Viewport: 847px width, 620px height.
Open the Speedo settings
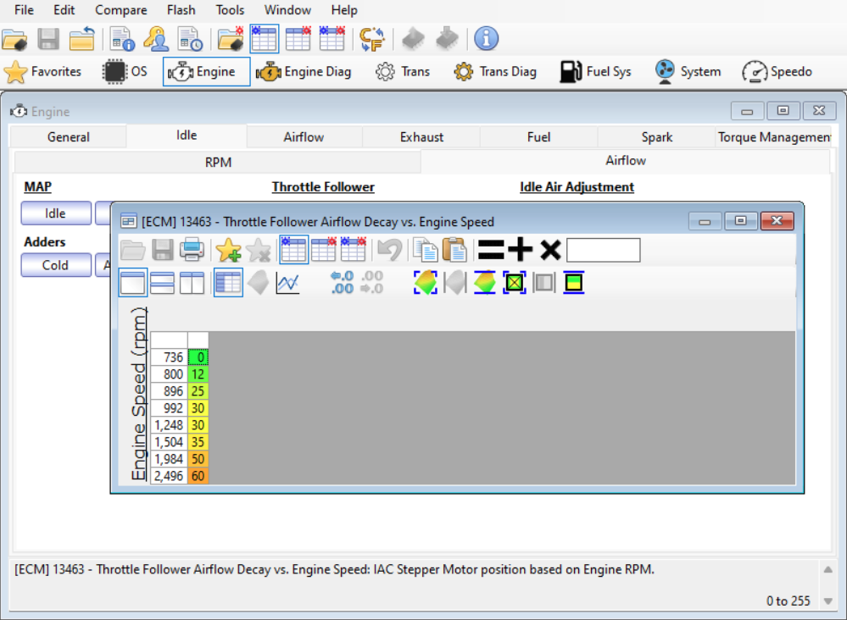pos(777,72)
